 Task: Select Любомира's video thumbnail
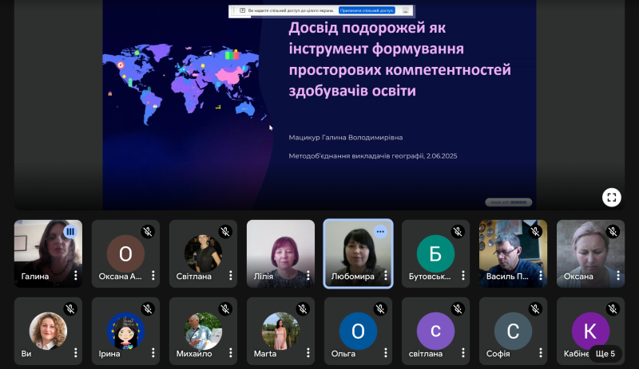357,251
